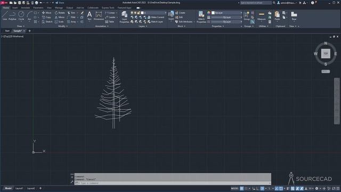Image resolution: width=341 pixels, height=192 pixels.
Task: Open the Annotate ribbon tab
Action: pyautogui.click(x=25, y=7)
